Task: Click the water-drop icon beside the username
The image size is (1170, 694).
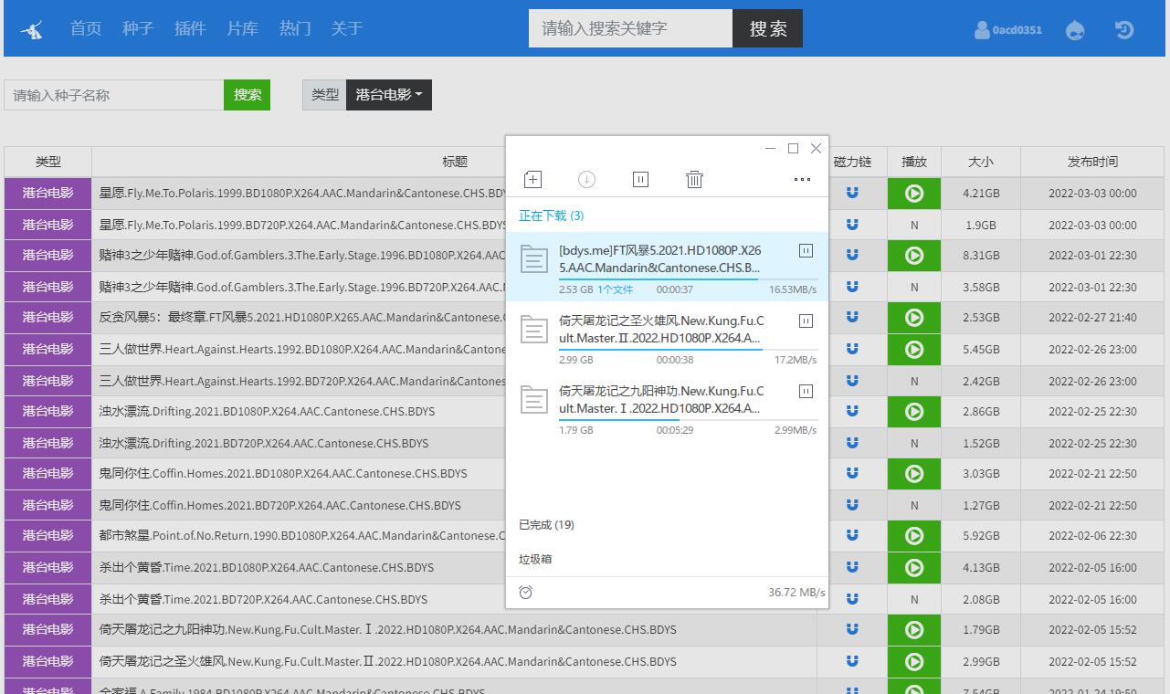Action: pos(1076,29)
